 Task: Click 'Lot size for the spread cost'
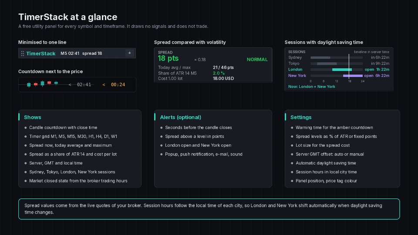(x=323, y=145)
